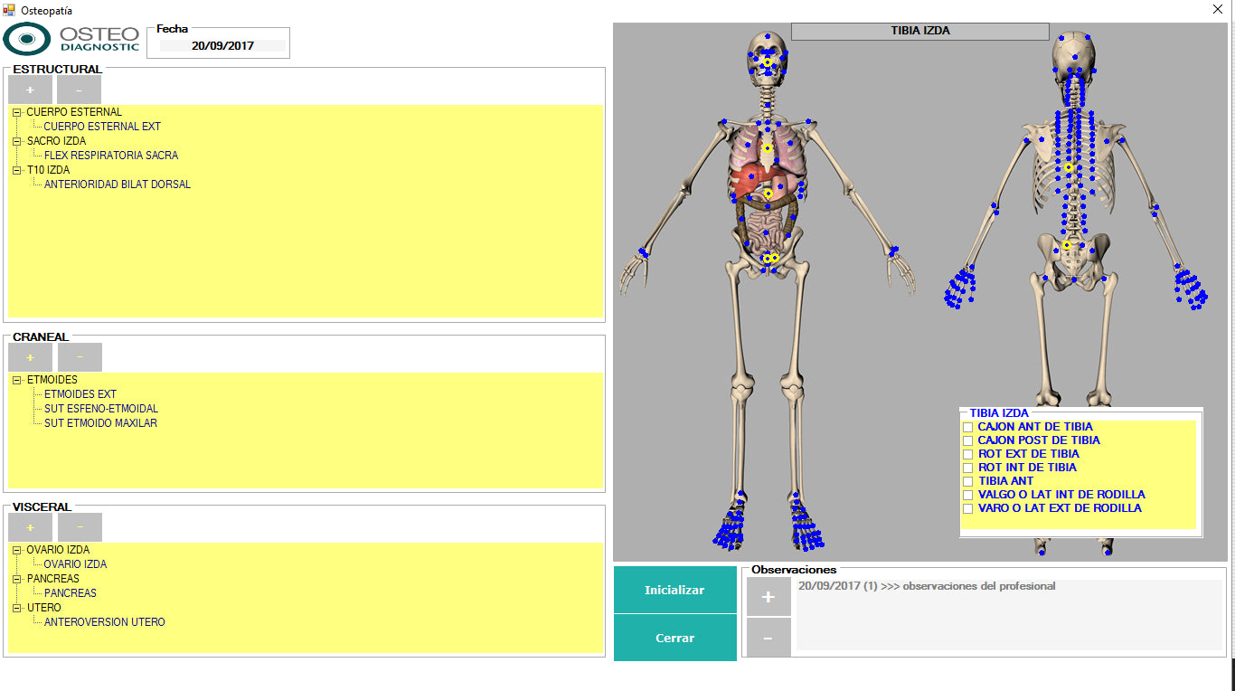Click the plus button under VISCERAL

click(31, 527)
